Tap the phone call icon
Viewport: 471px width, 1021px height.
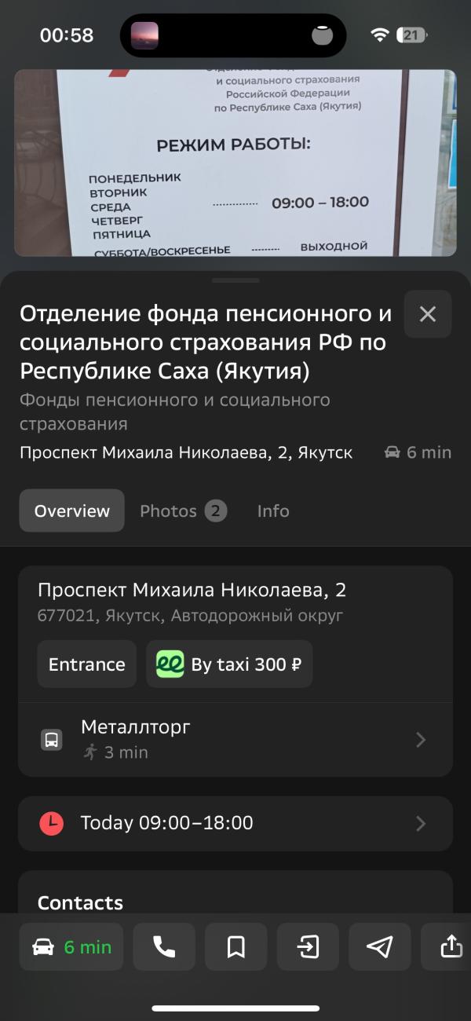point(163,947)
